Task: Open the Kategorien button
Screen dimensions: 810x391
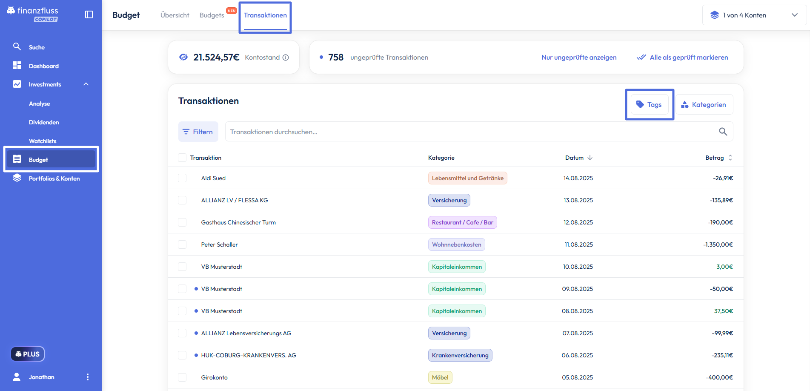Action: tap(704, 104)
